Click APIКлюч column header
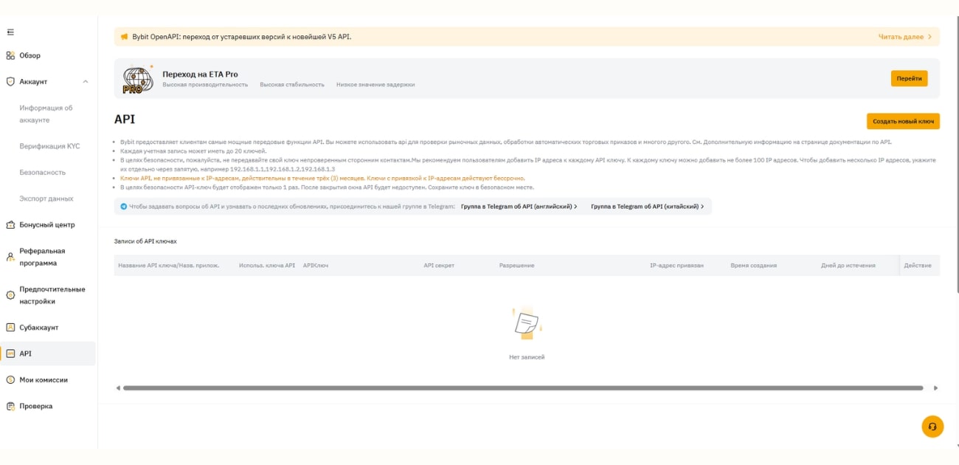The width and height of the screenshot is (959, 465). tap(316, 265)
